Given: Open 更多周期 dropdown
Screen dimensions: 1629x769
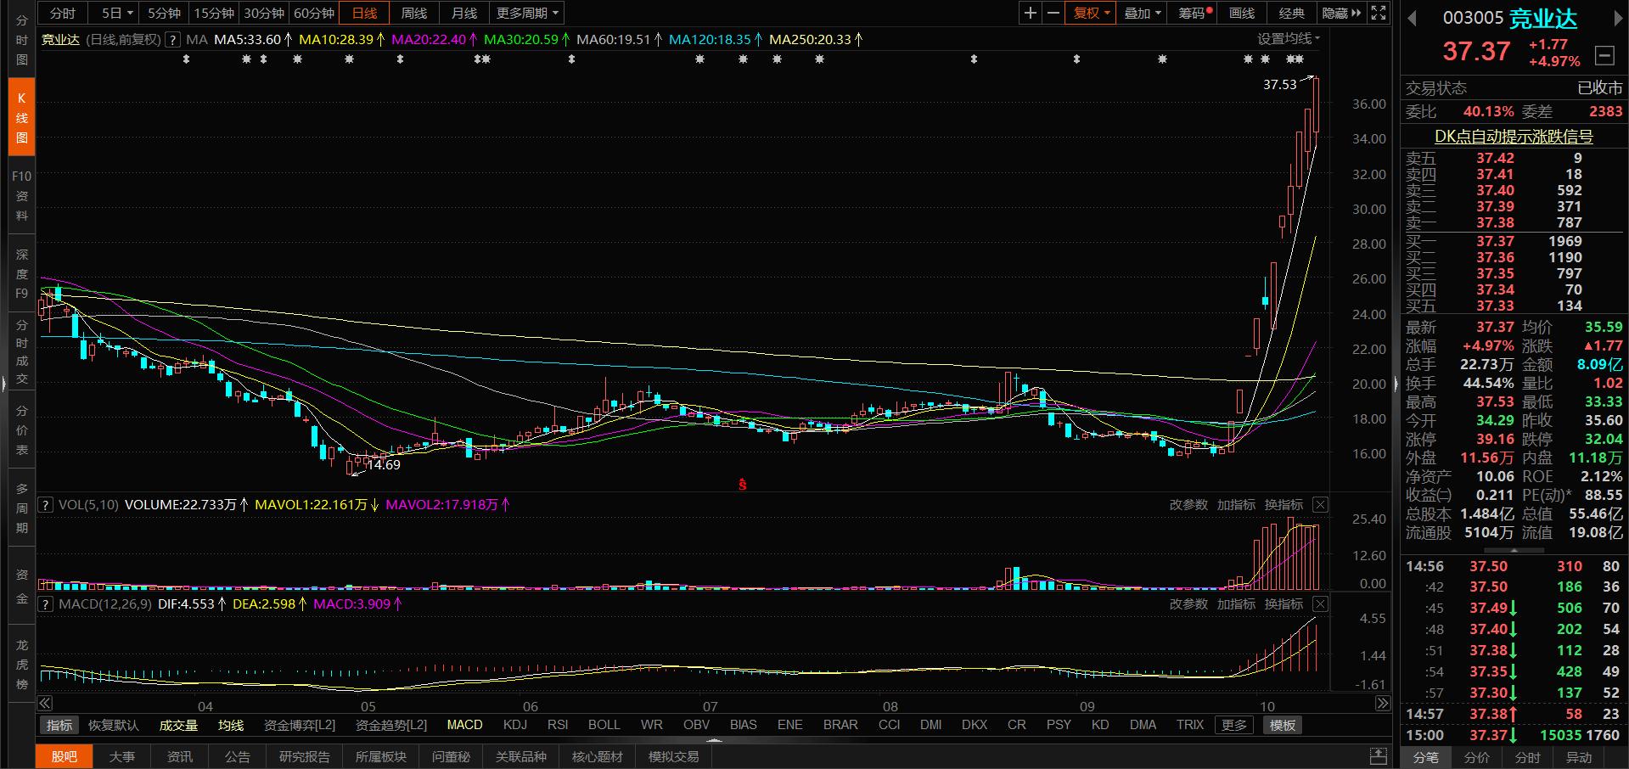Looking at the screenshot, I should [527, 13].
